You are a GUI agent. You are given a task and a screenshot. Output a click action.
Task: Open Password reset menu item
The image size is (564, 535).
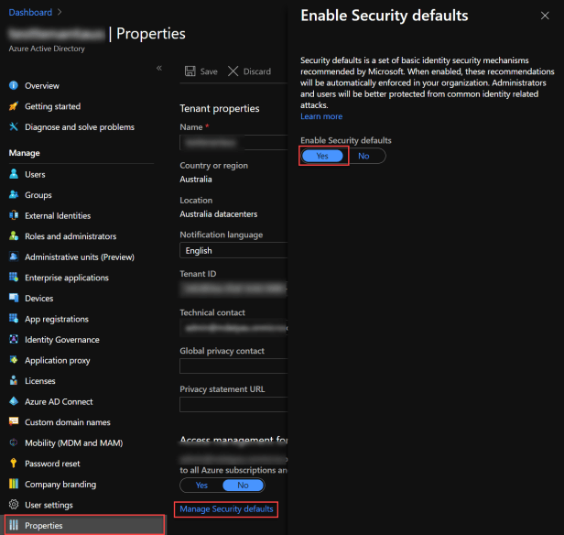[x=52, y=464]
